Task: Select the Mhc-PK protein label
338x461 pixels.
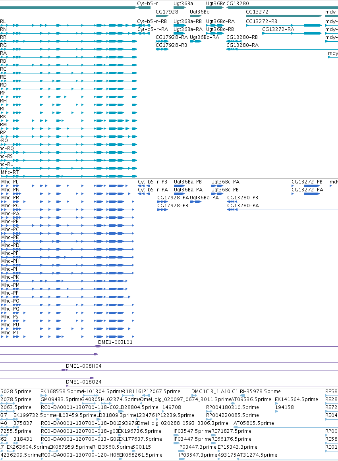Action: (x=10, y=277)
